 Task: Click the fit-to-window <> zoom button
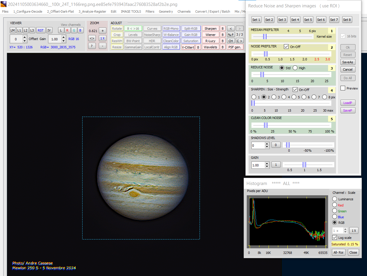[x=92, y=38]
